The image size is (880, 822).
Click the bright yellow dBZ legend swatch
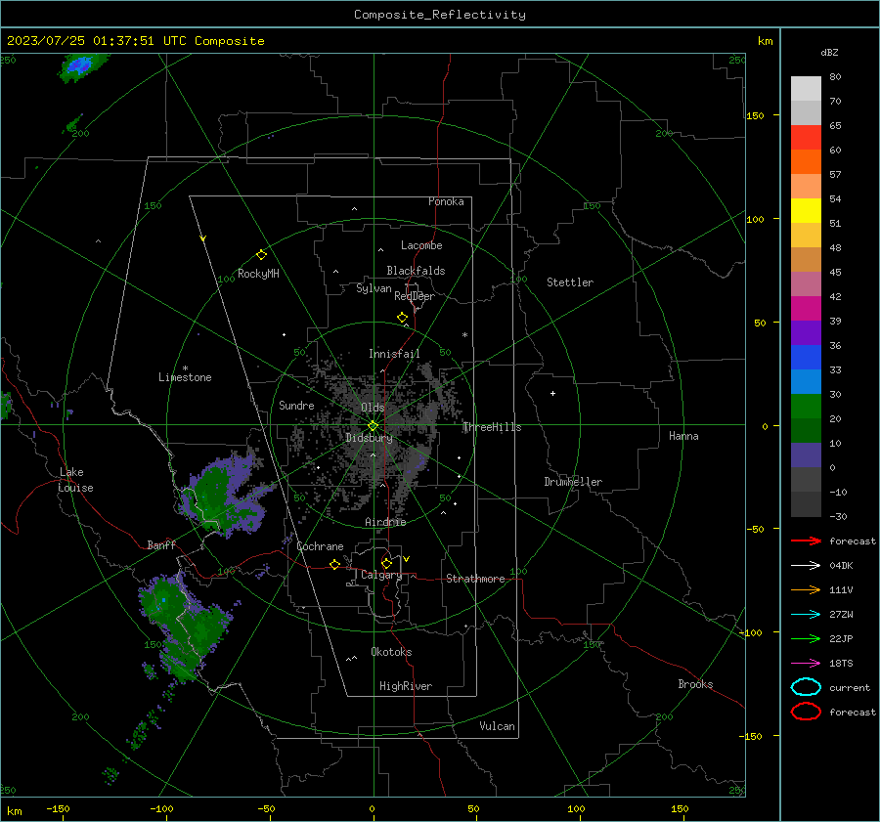806,210
